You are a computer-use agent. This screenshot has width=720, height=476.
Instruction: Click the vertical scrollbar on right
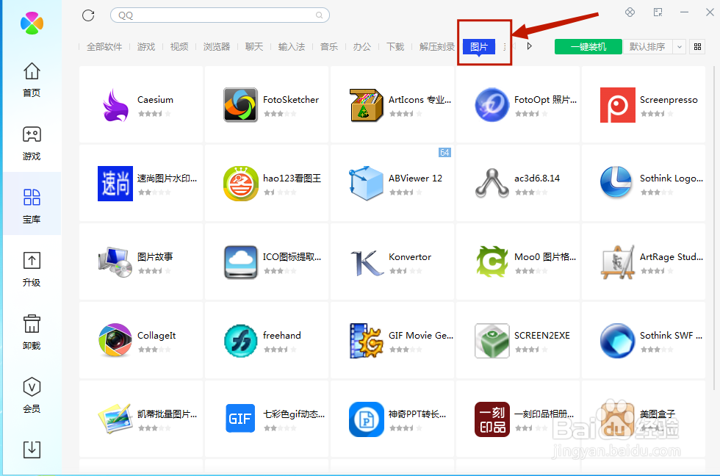tap(714, 228)
